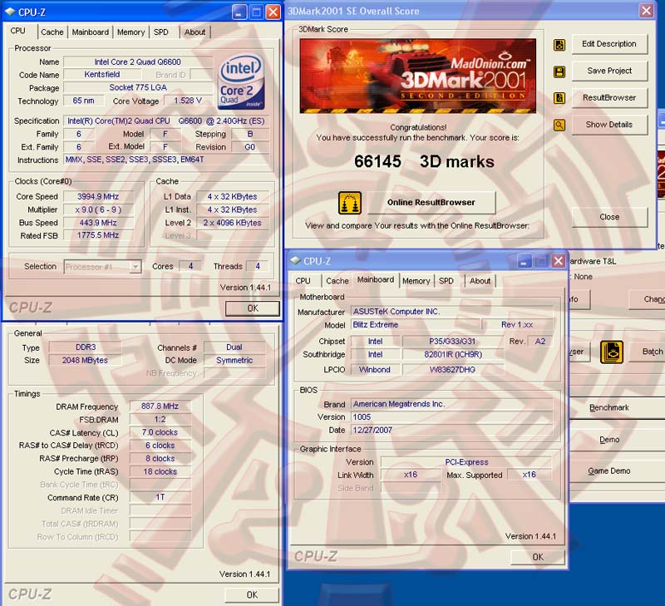Click the Benchmark button in background window
665x606 pixels.
[616, 408]
